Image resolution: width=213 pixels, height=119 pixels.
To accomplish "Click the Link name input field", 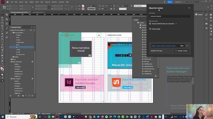I will point(170,16).
